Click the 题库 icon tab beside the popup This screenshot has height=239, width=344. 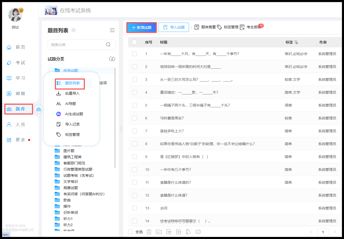39,109
